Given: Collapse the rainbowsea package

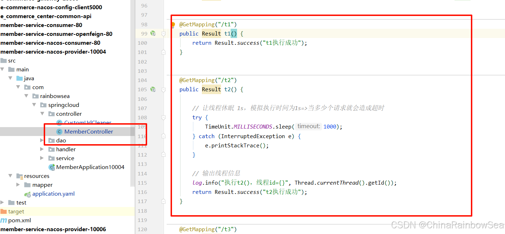Looking at the screenshot, I should 26,96.
